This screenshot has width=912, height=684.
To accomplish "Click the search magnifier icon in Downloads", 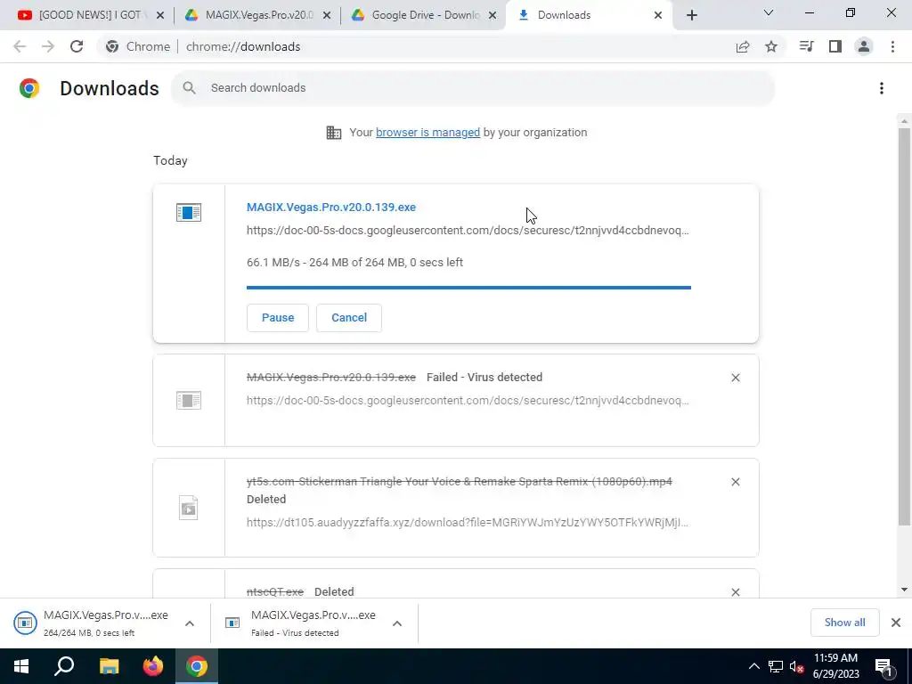I will click(x=189, y=88).
